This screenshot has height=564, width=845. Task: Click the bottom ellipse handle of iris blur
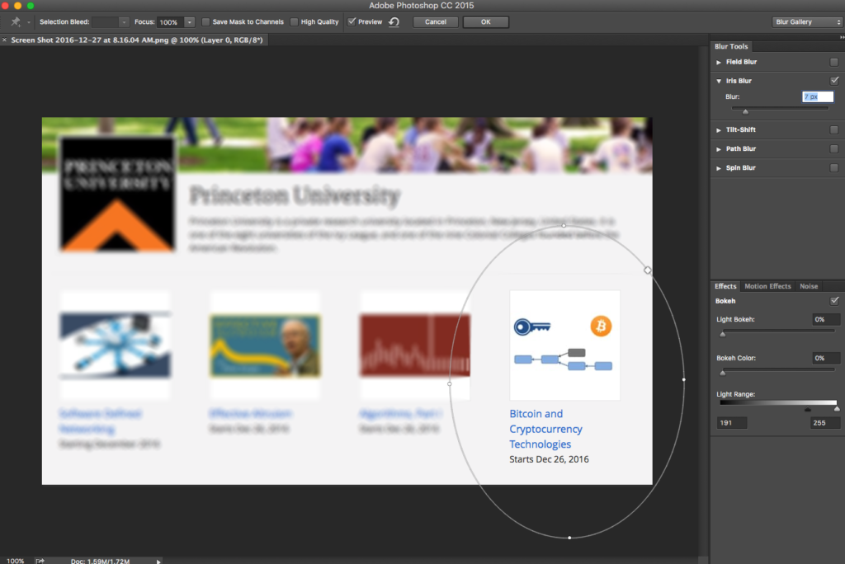pos(569,538)
